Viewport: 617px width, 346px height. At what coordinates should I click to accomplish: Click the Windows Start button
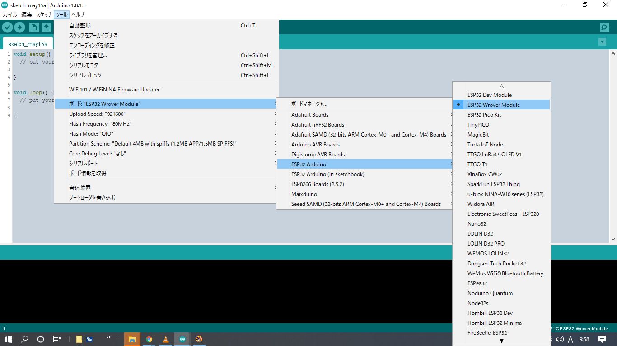click(x=8, y=339)
